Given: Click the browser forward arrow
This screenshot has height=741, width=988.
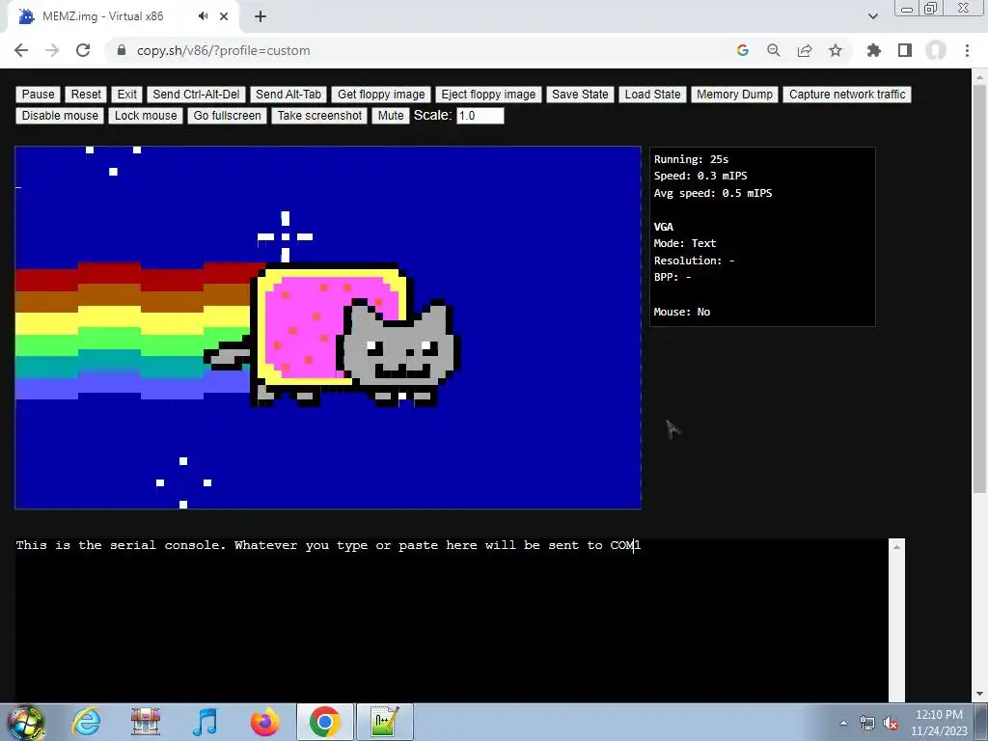Looking at the screenshot, I should 52,50.
